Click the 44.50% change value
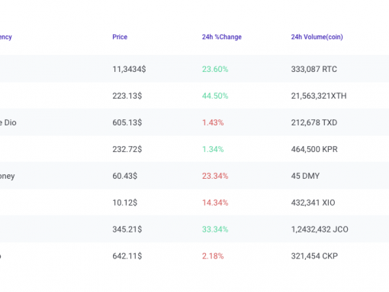 [x=215, y=96]
